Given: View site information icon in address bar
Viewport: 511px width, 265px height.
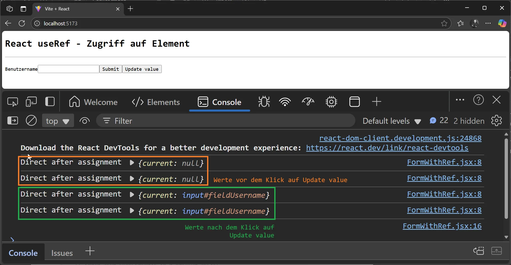Looking at the screenshot, I should 37,23.
